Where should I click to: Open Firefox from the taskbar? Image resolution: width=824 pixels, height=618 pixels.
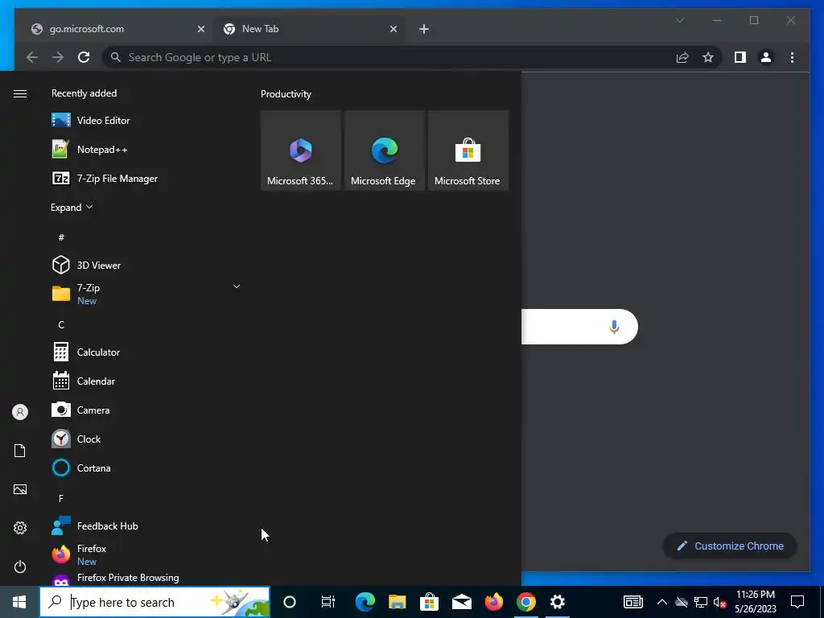[x=493, y=602]
